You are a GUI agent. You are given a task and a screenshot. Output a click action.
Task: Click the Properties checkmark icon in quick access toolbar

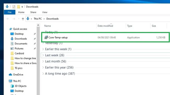(x=14, y=7)
